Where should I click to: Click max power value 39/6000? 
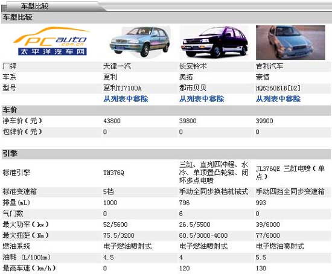point(267,225)
